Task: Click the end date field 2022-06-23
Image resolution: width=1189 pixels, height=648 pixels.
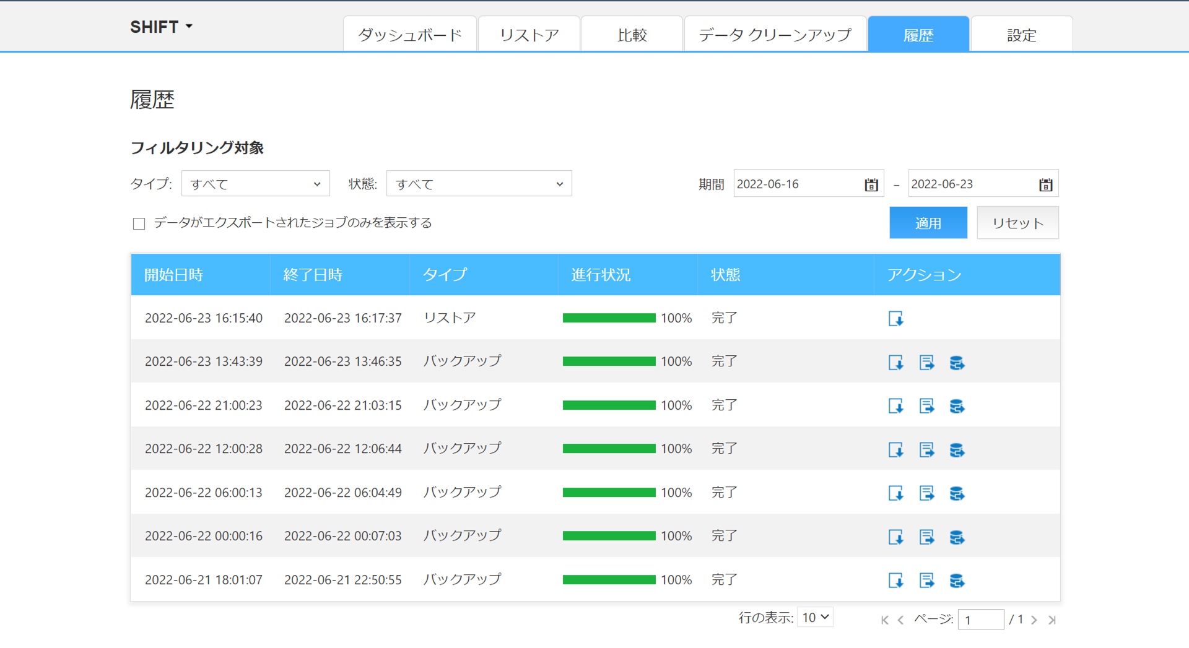Action: tap(983, 184)
